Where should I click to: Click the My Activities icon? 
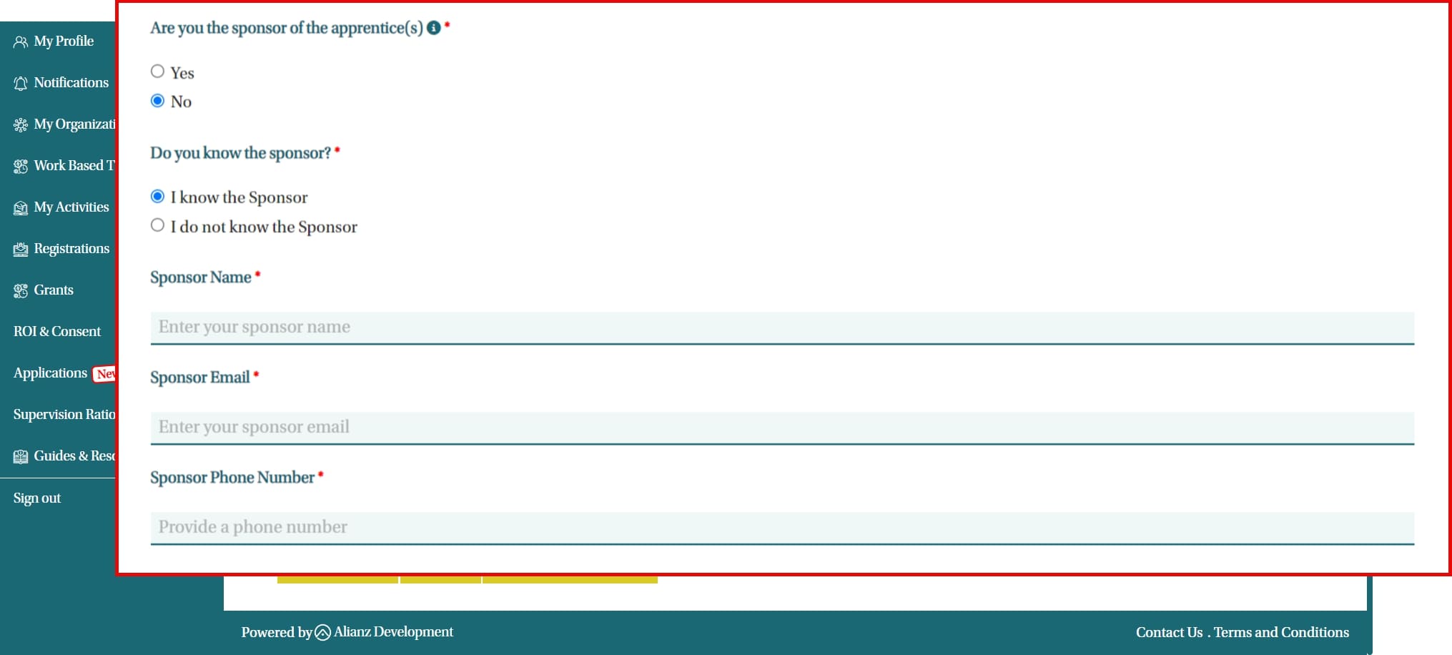point(20,208)
